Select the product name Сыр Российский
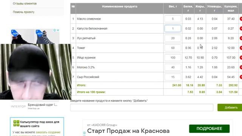242x136 pixels. pos(88,77)
